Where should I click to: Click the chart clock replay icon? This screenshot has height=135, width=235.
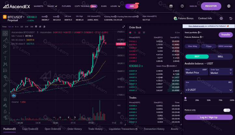(44, 27)
